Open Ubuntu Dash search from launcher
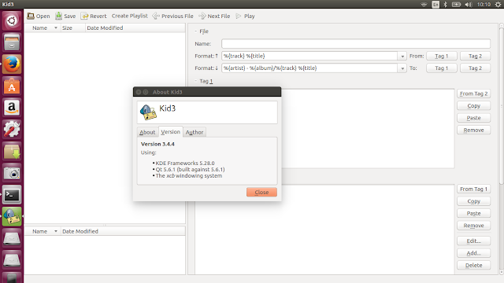Screen dimensions: 504x283 [12, 21]
